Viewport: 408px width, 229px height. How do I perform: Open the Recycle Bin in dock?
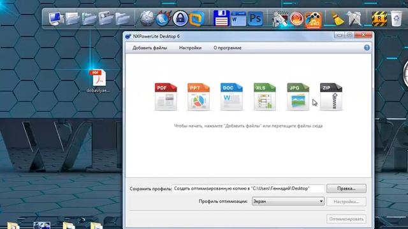[x=396, y=18]
